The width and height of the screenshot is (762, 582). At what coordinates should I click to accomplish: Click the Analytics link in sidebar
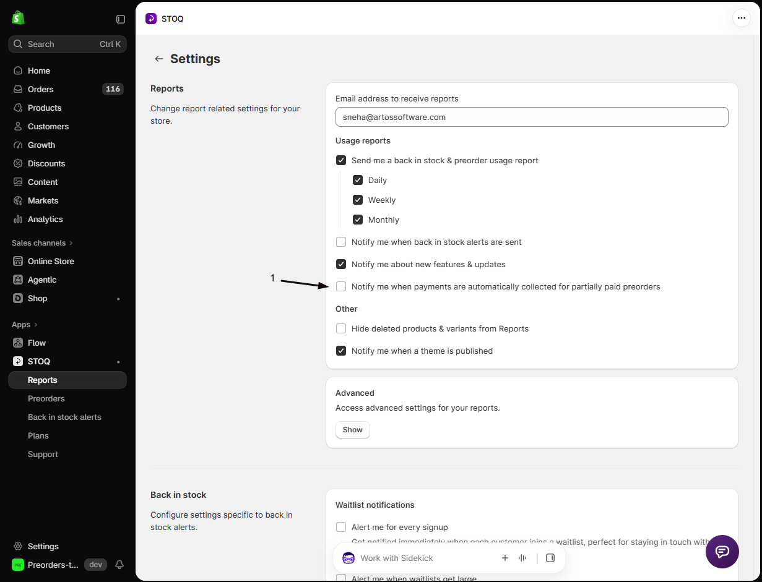45,219
